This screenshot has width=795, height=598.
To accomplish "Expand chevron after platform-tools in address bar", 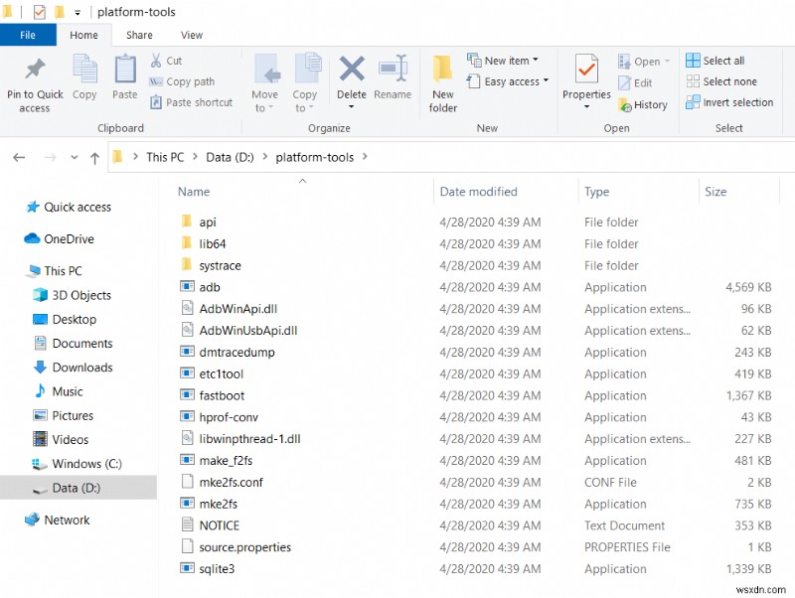I will pyautogui.click(x=365, y=157).
